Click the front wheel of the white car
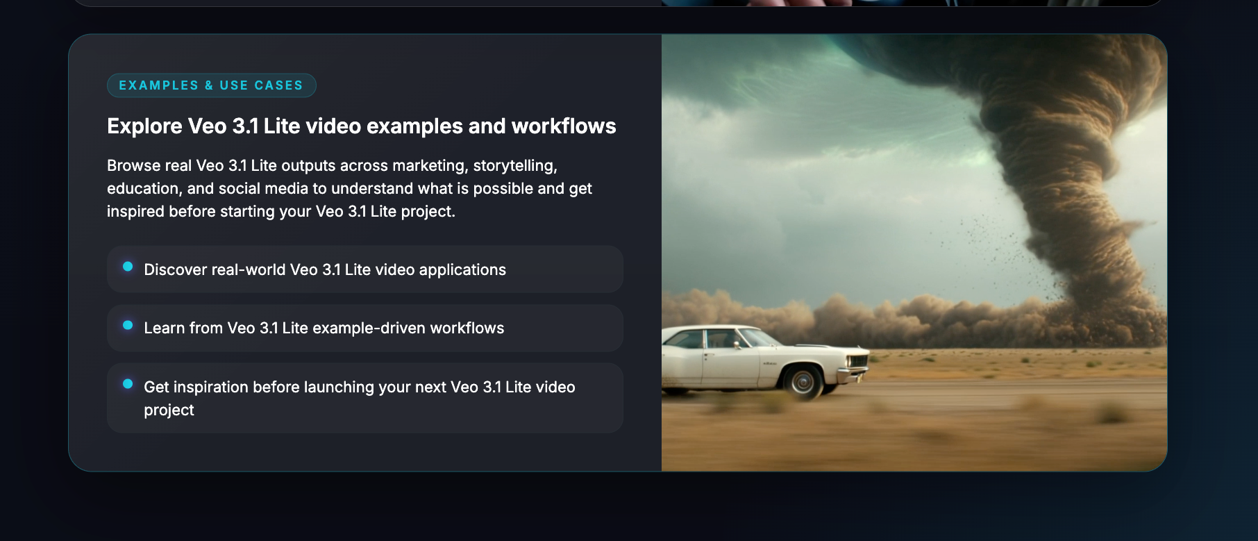Screen dimensions: 1258x541 (x=803, y=381)
